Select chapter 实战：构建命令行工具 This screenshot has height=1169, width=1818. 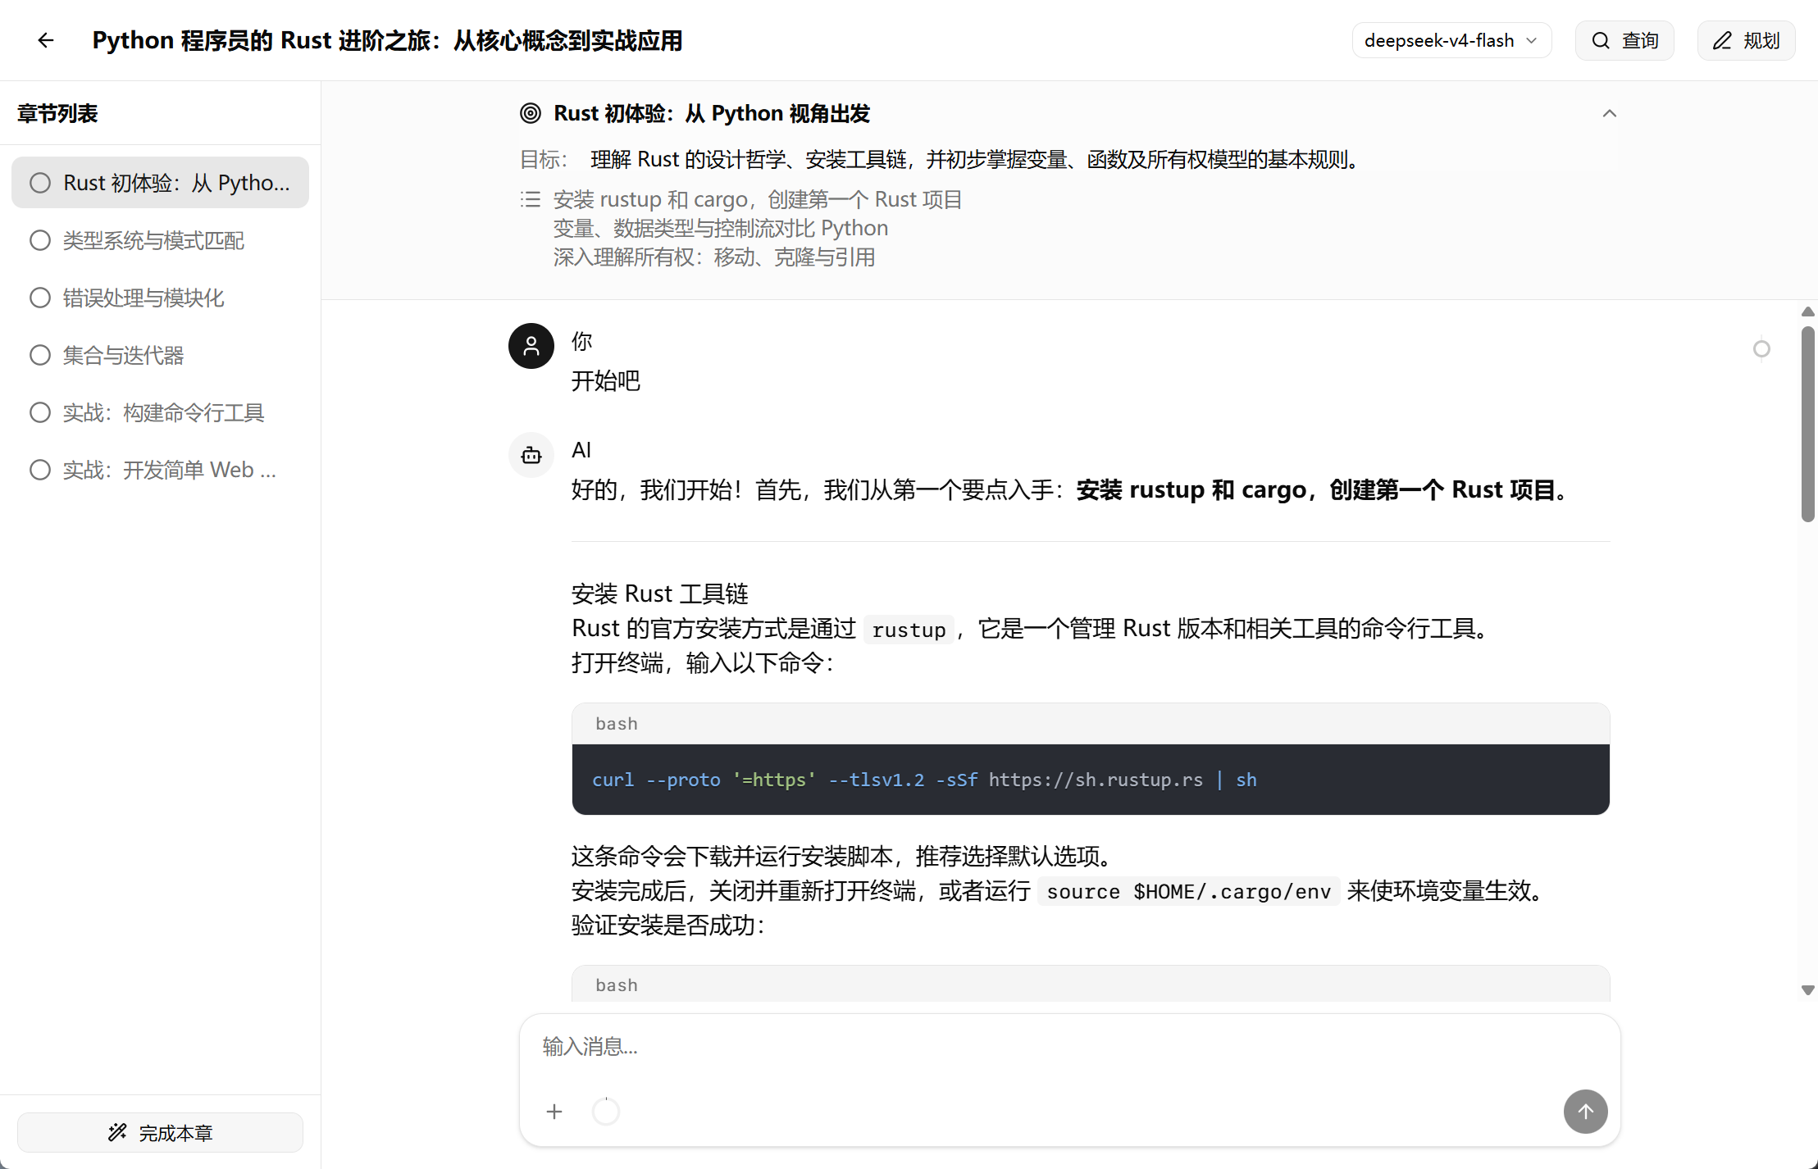160,412
